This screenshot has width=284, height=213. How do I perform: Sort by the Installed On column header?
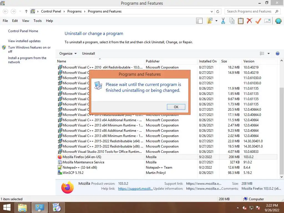[209, 61]
